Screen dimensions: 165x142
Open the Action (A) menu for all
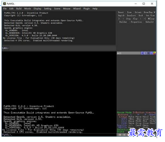tap(142, 53)
